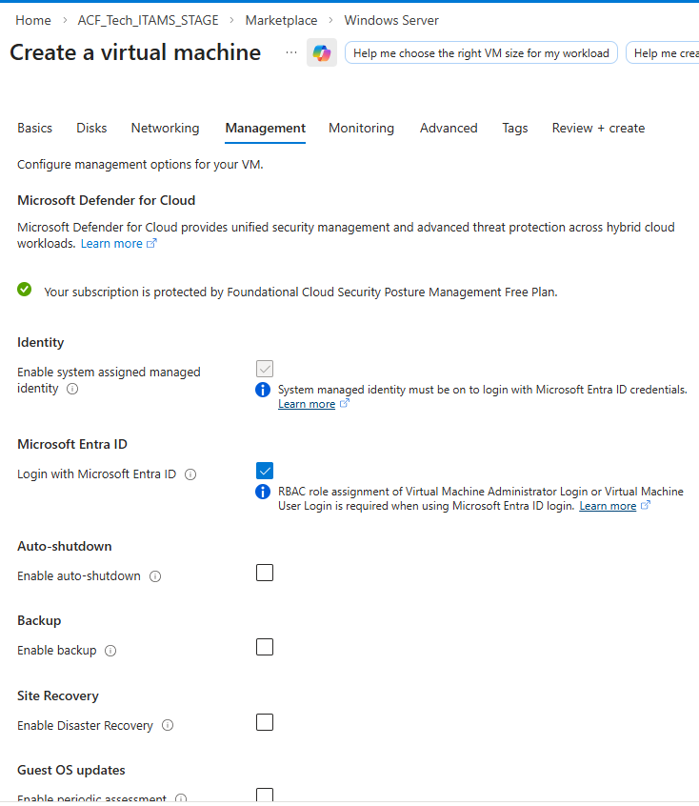The width and height of the screenshot is (699, 806).
Task: Open the Copilot icon button
Action: (322, 52)
